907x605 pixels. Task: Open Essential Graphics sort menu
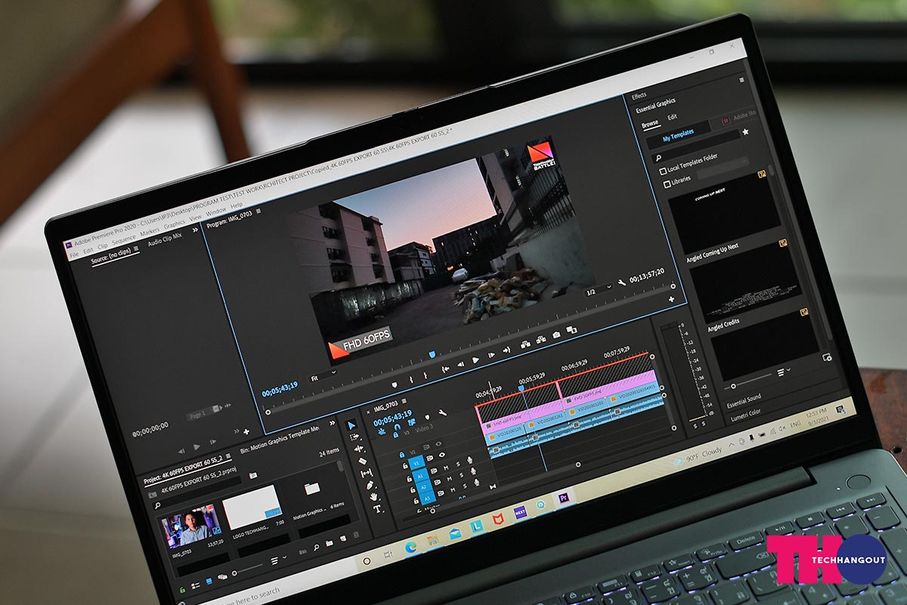pos(784,372)
